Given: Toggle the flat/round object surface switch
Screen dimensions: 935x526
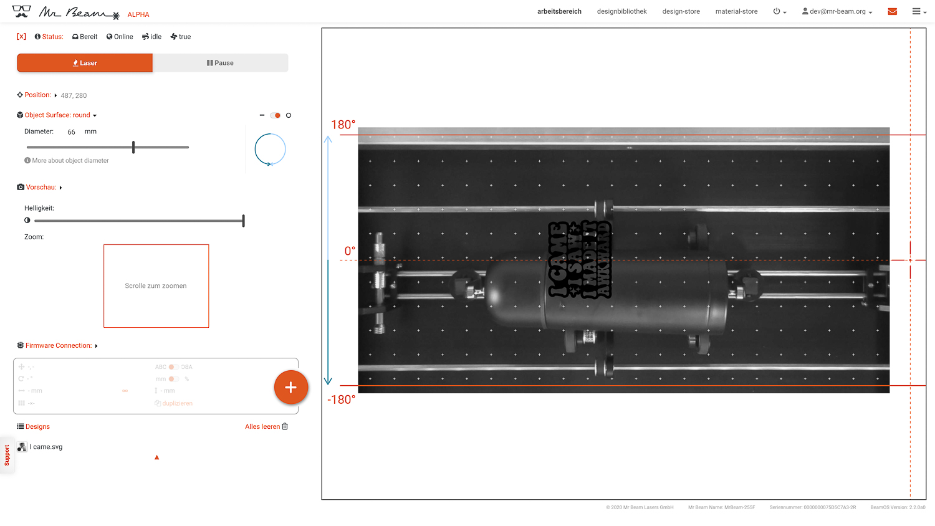Looking at the screenshot, I should click(275, 115).
